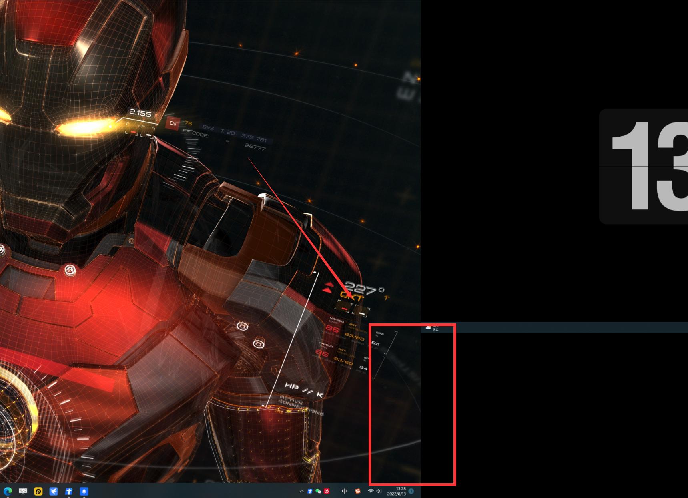
Task: Open the blue bell app in taskbar
Action: pyautogui.click(x=84, y=491)
